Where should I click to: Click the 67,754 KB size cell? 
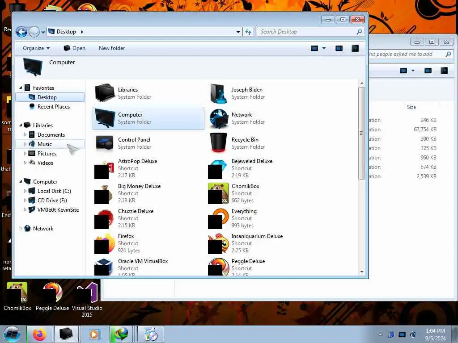point(425,130)
